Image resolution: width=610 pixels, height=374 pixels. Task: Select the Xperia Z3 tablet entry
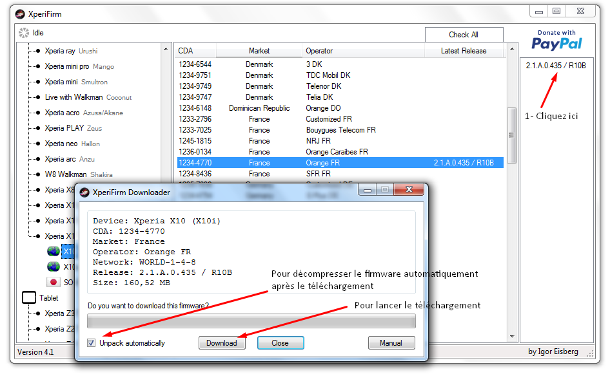[x=59, y=313]
